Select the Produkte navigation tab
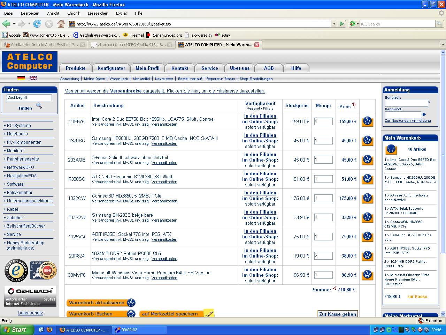 76,68
